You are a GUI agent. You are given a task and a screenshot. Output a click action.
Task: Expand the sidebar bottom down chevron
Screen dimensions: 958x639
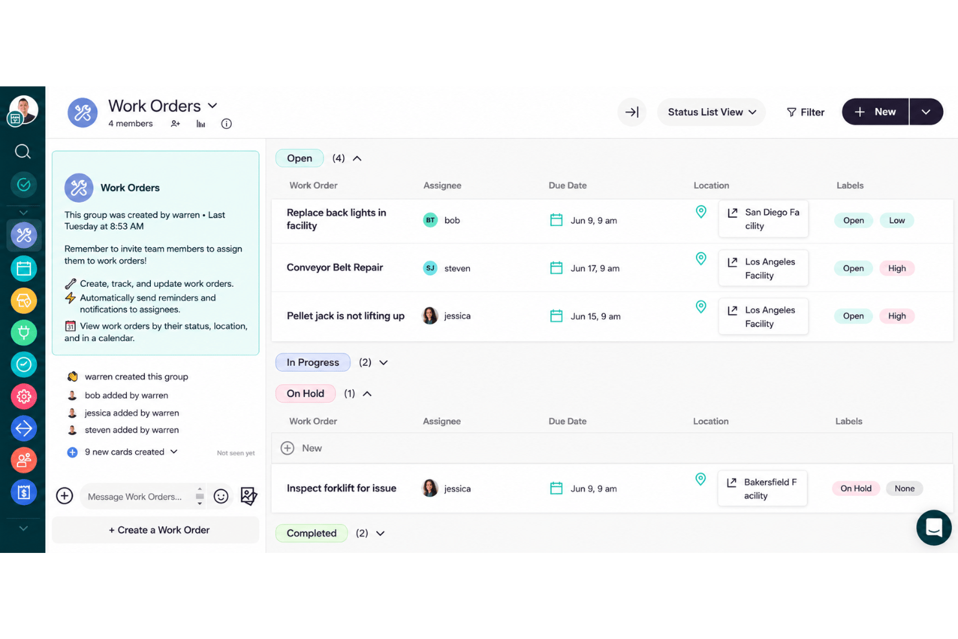[x=23, y=528]
